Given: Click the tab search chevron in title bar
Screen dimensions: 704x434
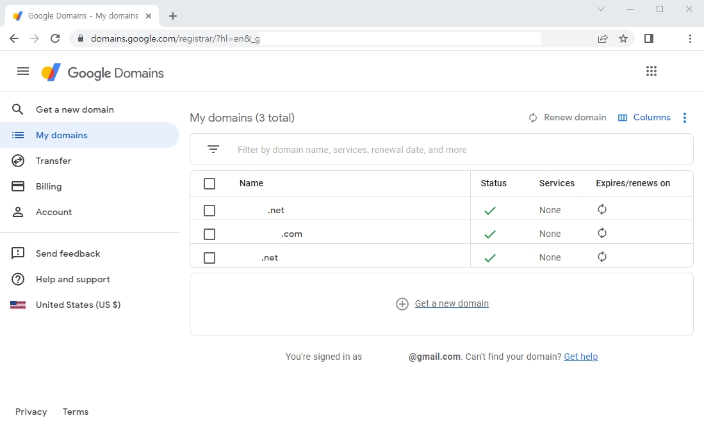Looking at the screenshot, I should (x=600, y=9).
